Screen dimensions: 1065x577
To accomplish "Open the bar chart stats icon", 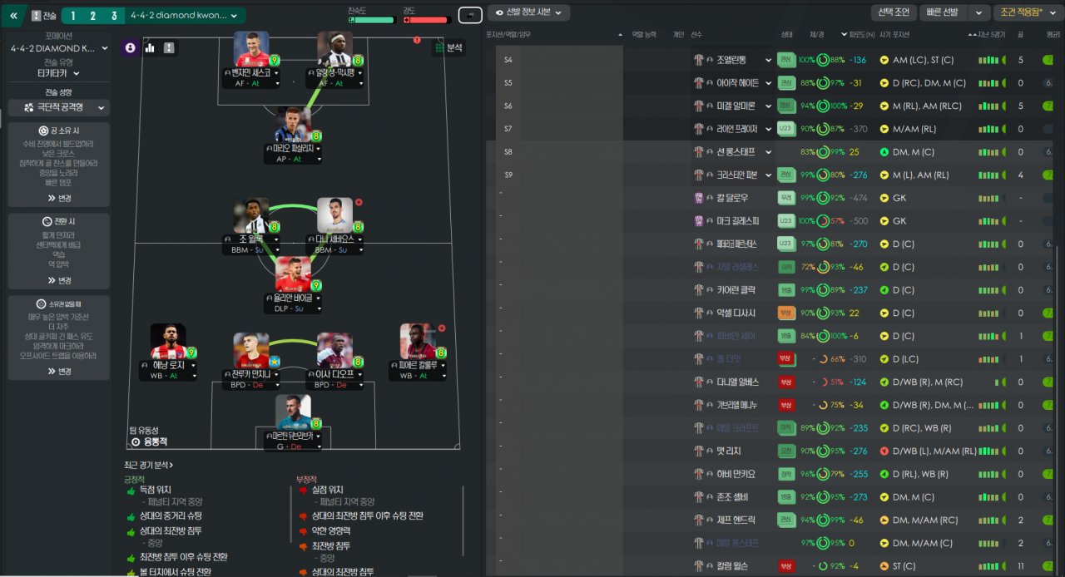I will click(x=151, y=48).
